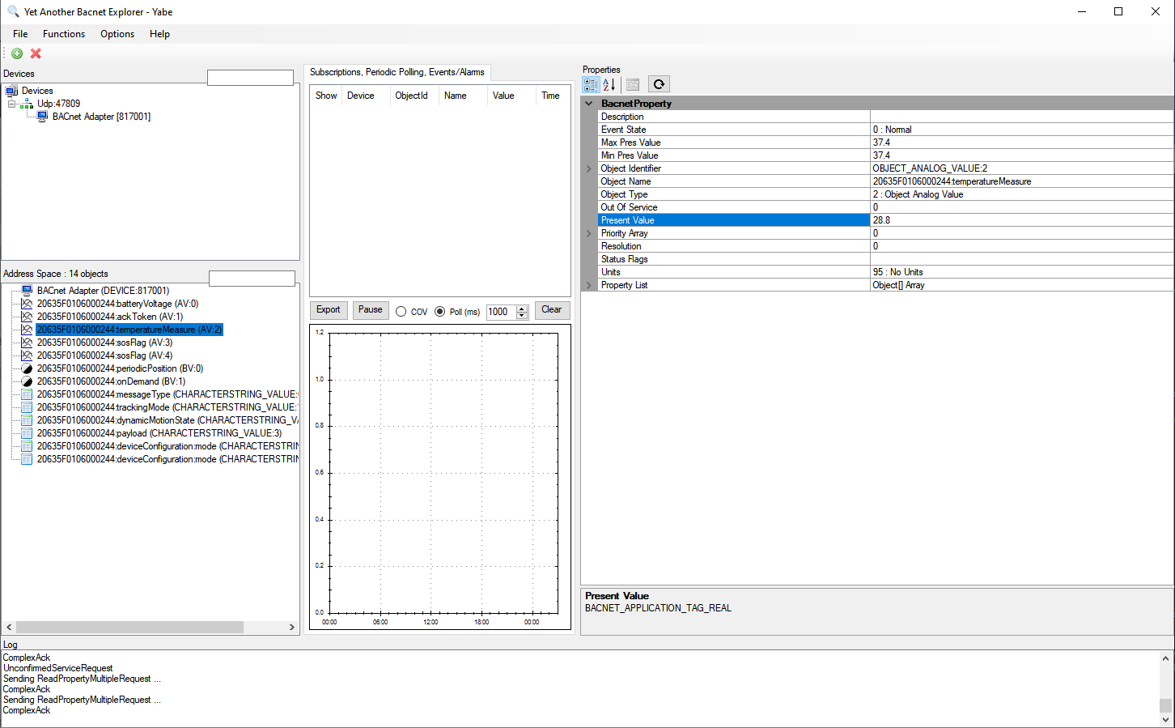1175x728 pixels.
Task: Click the properties refresh icon
Action: 659,84
